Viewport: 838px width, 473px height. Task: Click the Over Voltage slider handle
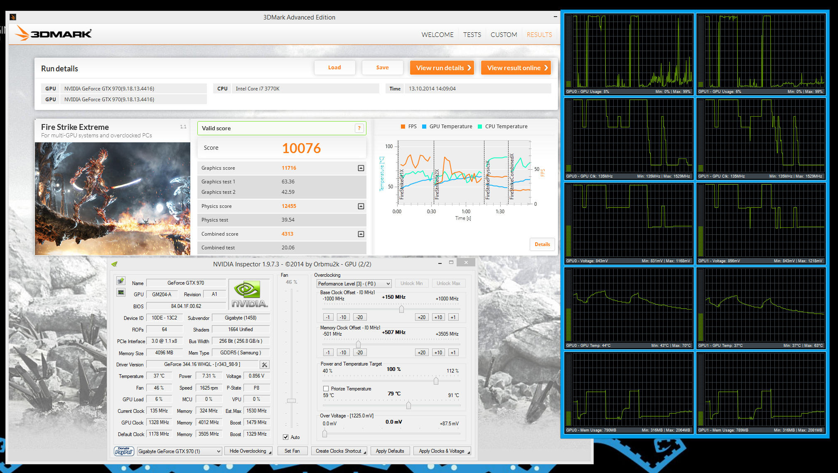point(324,433)
